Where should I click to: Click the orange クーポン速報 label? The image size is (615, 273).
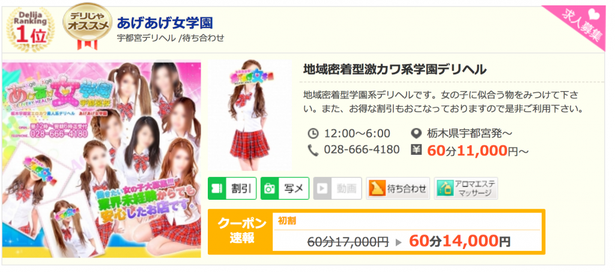[x=240, y=232]
